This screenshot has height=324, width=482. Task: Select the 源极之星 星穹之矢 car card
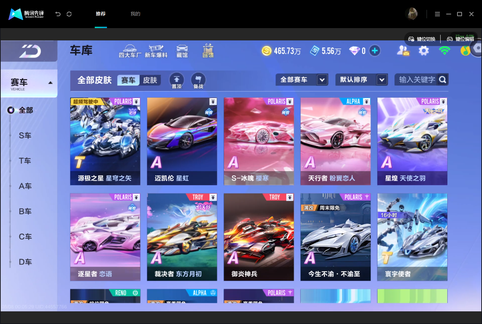click(105, 141)
